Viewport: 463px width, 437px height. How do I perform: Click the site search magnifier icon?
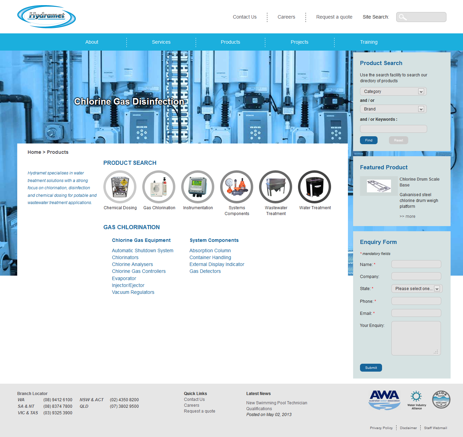point(402,17)
